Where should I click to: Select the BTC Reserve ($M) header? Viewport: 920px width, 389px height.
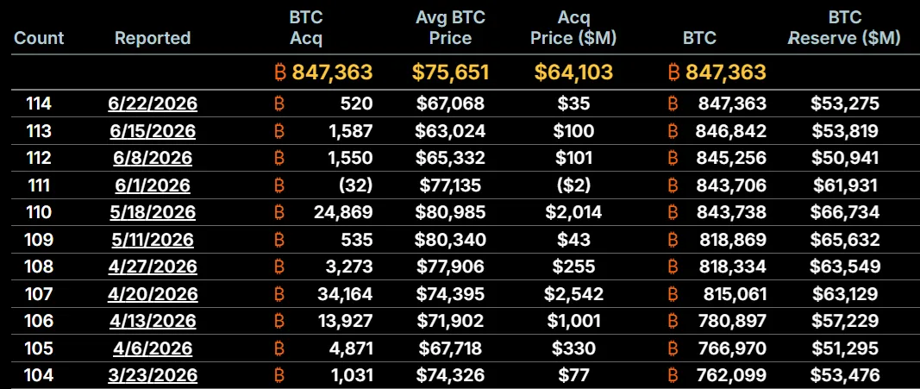[x=844, y=28]
